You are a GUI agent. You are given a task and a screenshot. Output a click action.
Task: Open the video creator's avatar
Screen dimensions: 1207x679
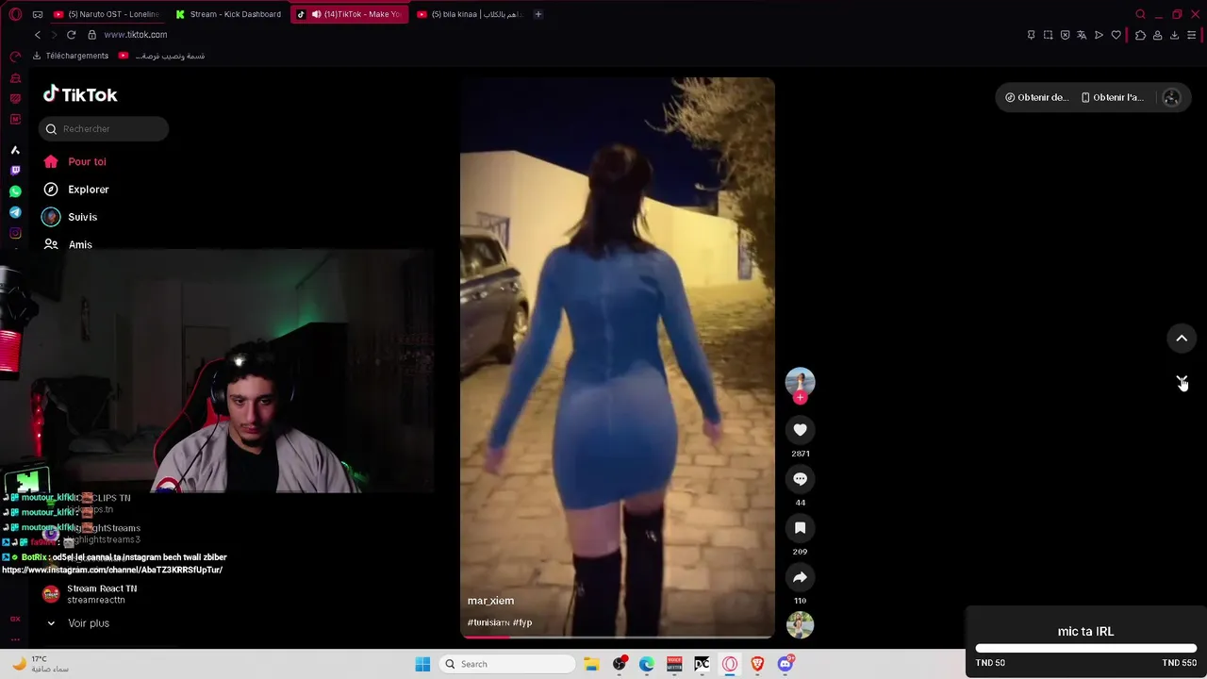tap(800, 381)
